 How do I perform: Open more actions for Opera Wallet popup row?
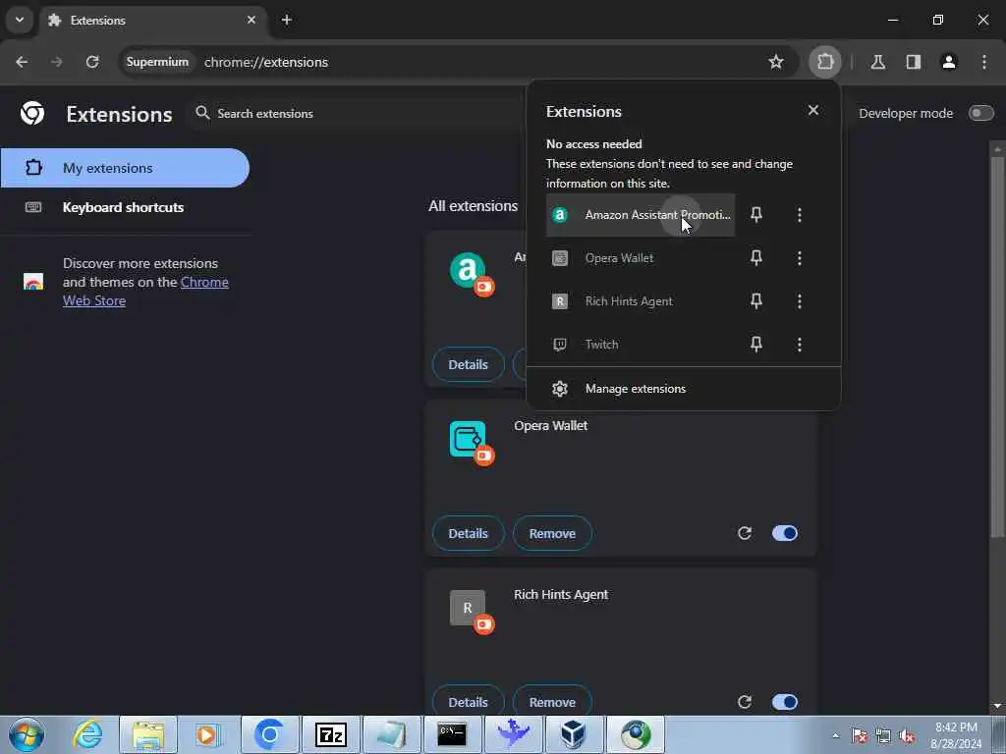(800, 258)
